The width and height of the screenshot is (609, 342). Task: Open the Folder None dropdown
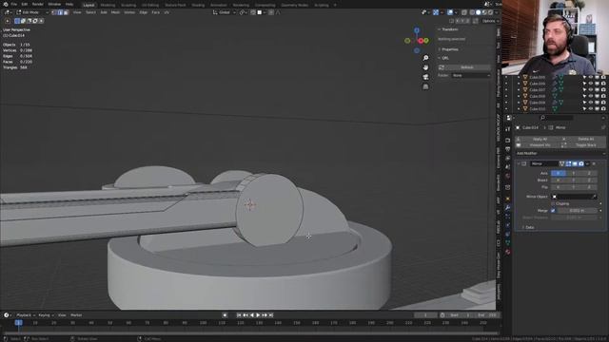click(x=471, y=76)
